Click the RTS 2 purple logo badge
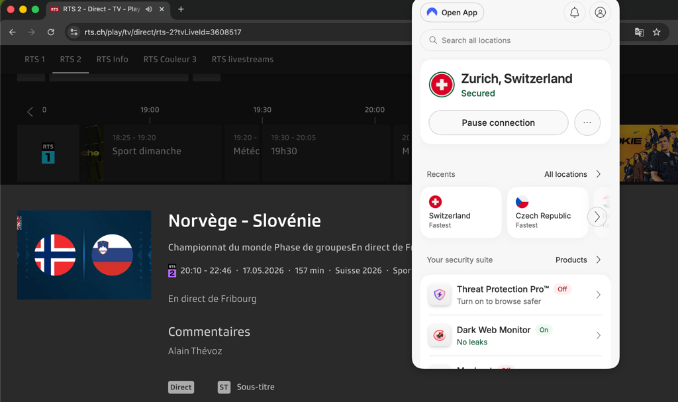The height and width of the screenshot is (402, 678). [171, 270]
